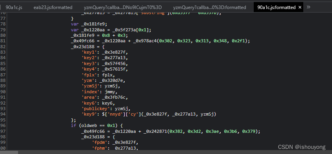Click the 'fpdm' property string

click(100, 142)
